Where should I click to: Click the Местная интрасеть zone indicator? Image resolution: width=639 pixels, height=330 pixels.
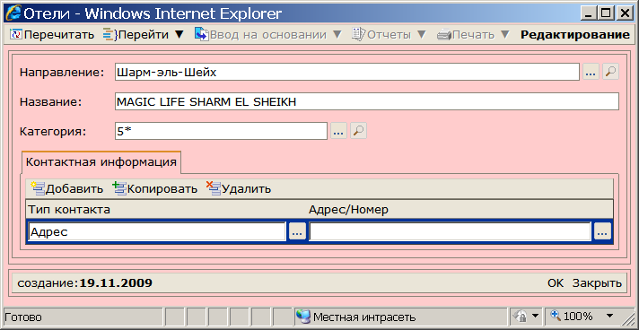(x=355, y=317)
